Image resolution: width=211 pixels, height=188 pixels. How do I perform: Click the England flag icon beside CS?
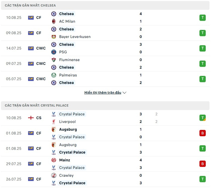(x=31, y=118)
